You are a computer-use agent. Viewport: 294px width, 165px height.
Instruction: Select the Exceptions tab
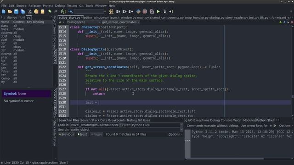[x=201, y=120]
